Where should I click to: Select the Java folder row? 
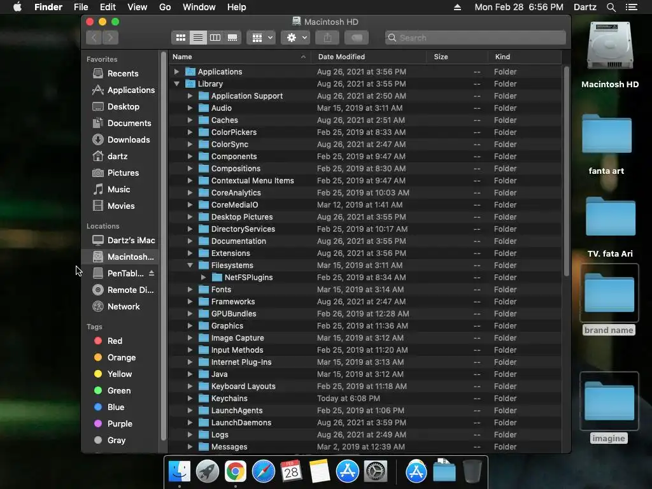365,374
